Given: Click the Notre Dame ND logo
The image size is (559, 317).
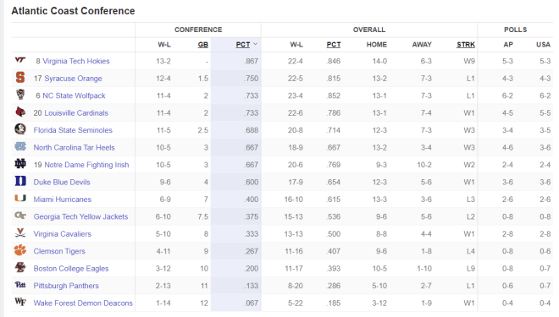Looking at the screenshot, I should tap(20, 164).
